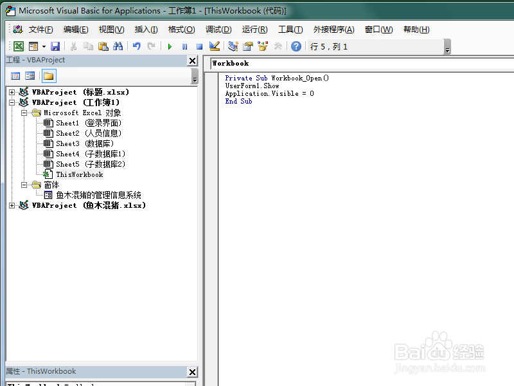Open the 视图(V) menu
Image resolution: width=514 pixels, height=386 pixels.
[111, 30]
